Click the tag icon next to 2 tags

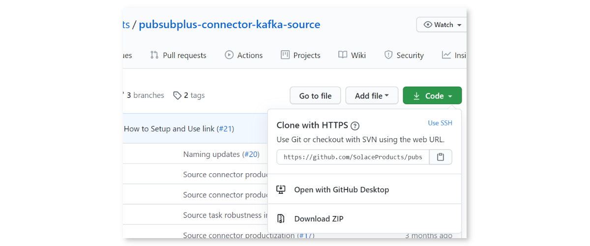(x=177, y=95)
